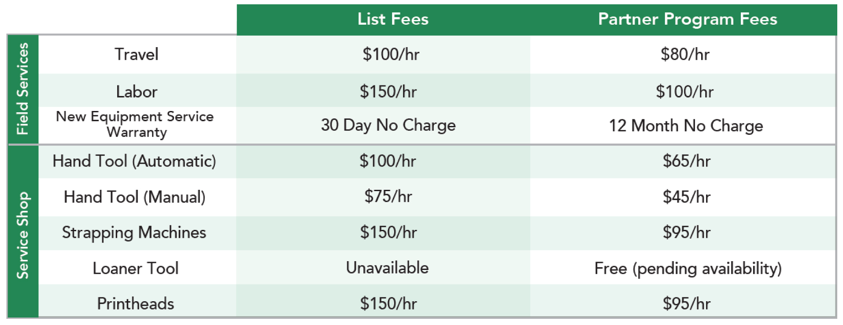This screenshot has height=325, width=843.
Task: Click the Labor row label
Action: [x=137, y=92]
